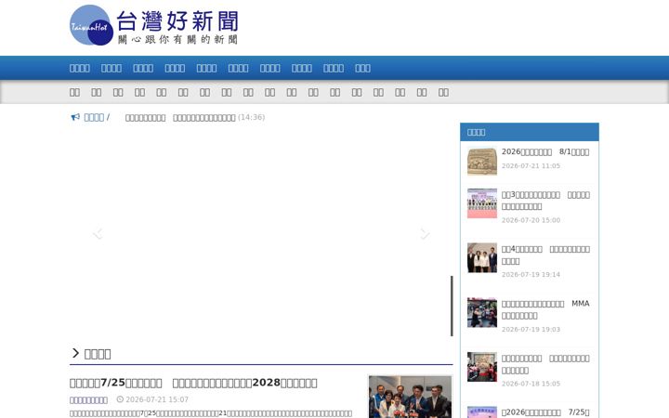Click the TaiwanHot 台灣好新聞 site logo
The width and height of the screenshot is (669, 418).
pyautogui.click(x=154, y=25)
